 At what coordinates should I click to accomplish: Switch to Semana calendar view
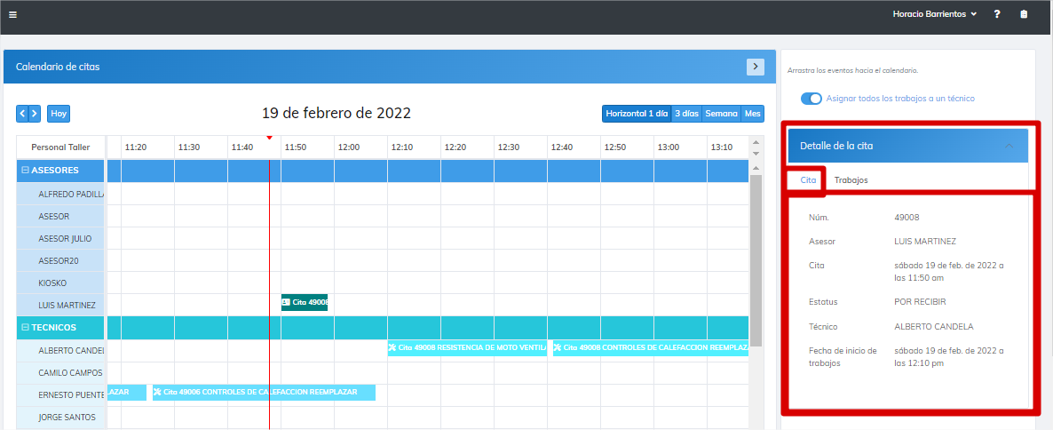[721, 114]
